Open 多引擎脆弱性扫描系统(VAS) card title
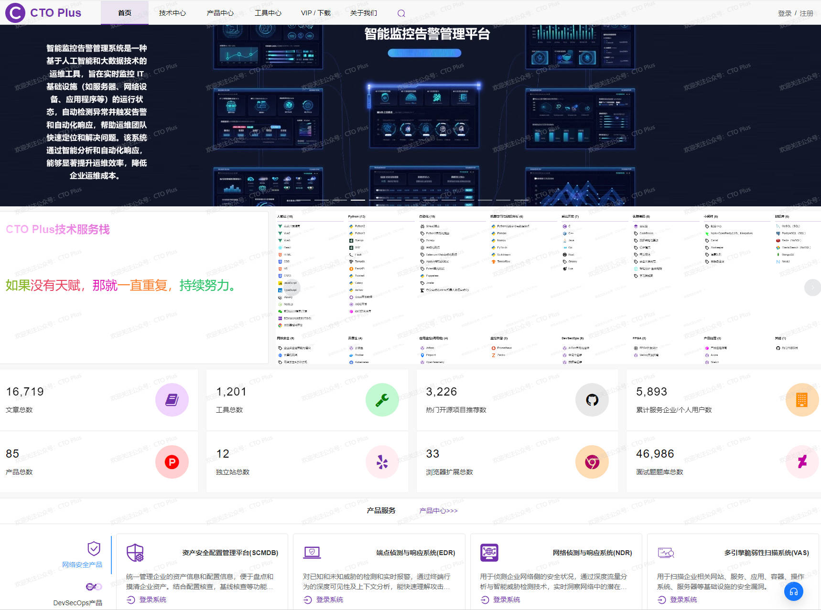The width and height of the screenshot is (821, 610). pos(767,553)
